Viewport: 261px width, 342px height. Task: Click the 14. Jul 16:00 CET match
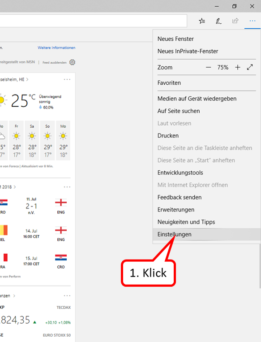click(31, 234)
